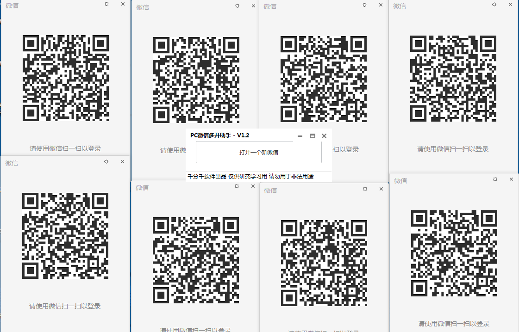Maximize the PC微信多开助手 window

point(312,136)
